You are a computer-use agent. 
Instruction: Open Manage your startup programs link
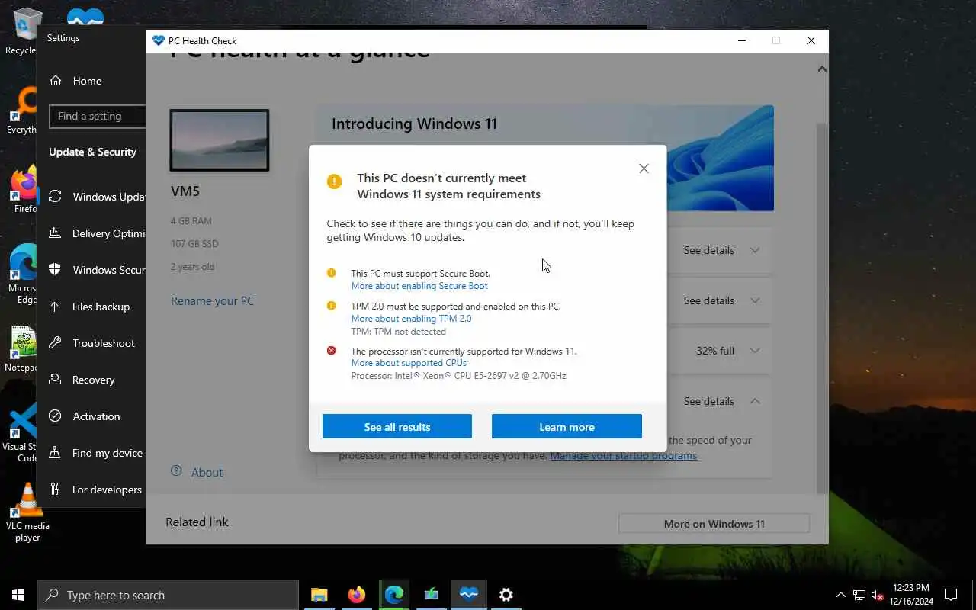click(624, 456)
